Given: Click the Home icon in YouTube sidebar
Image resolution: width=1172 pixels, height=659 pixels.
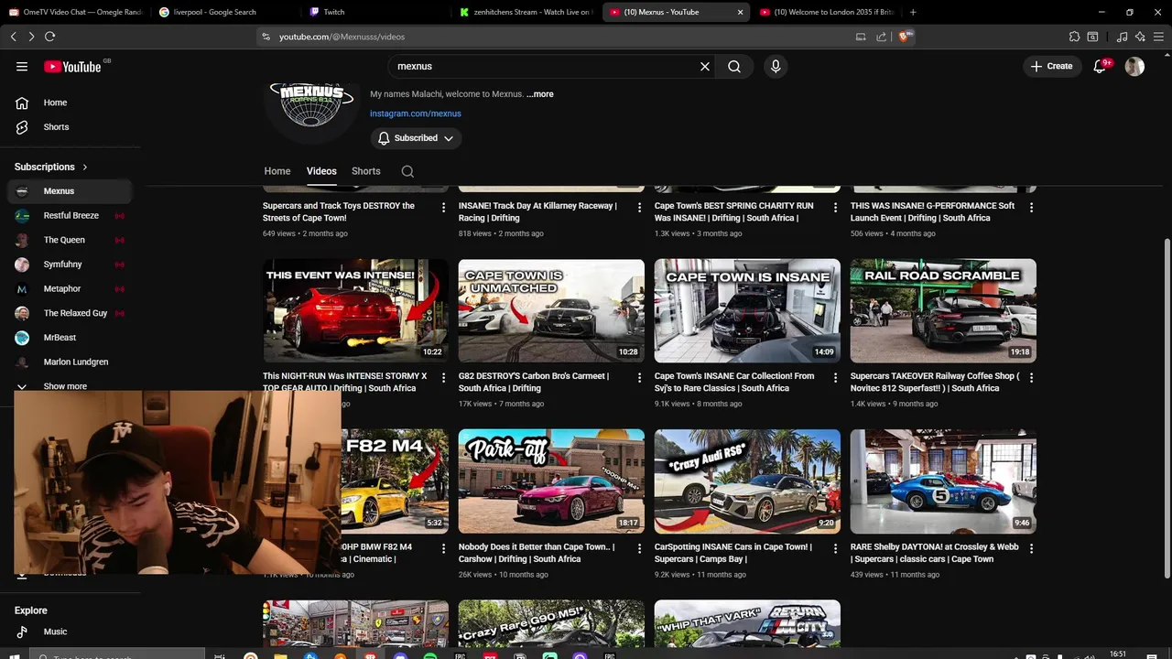Looking at the screenshot, I should point(22,103).
